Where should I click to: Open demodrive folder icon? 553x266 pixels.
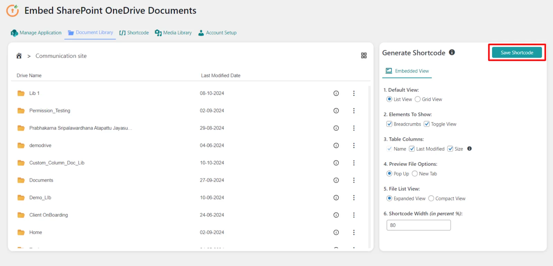[x=21, y=145]
